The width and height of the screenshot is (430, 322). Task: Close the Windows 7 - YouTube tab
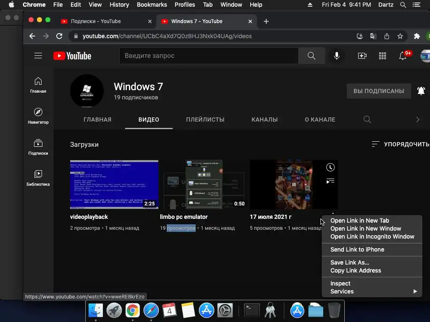coord(250,21)
